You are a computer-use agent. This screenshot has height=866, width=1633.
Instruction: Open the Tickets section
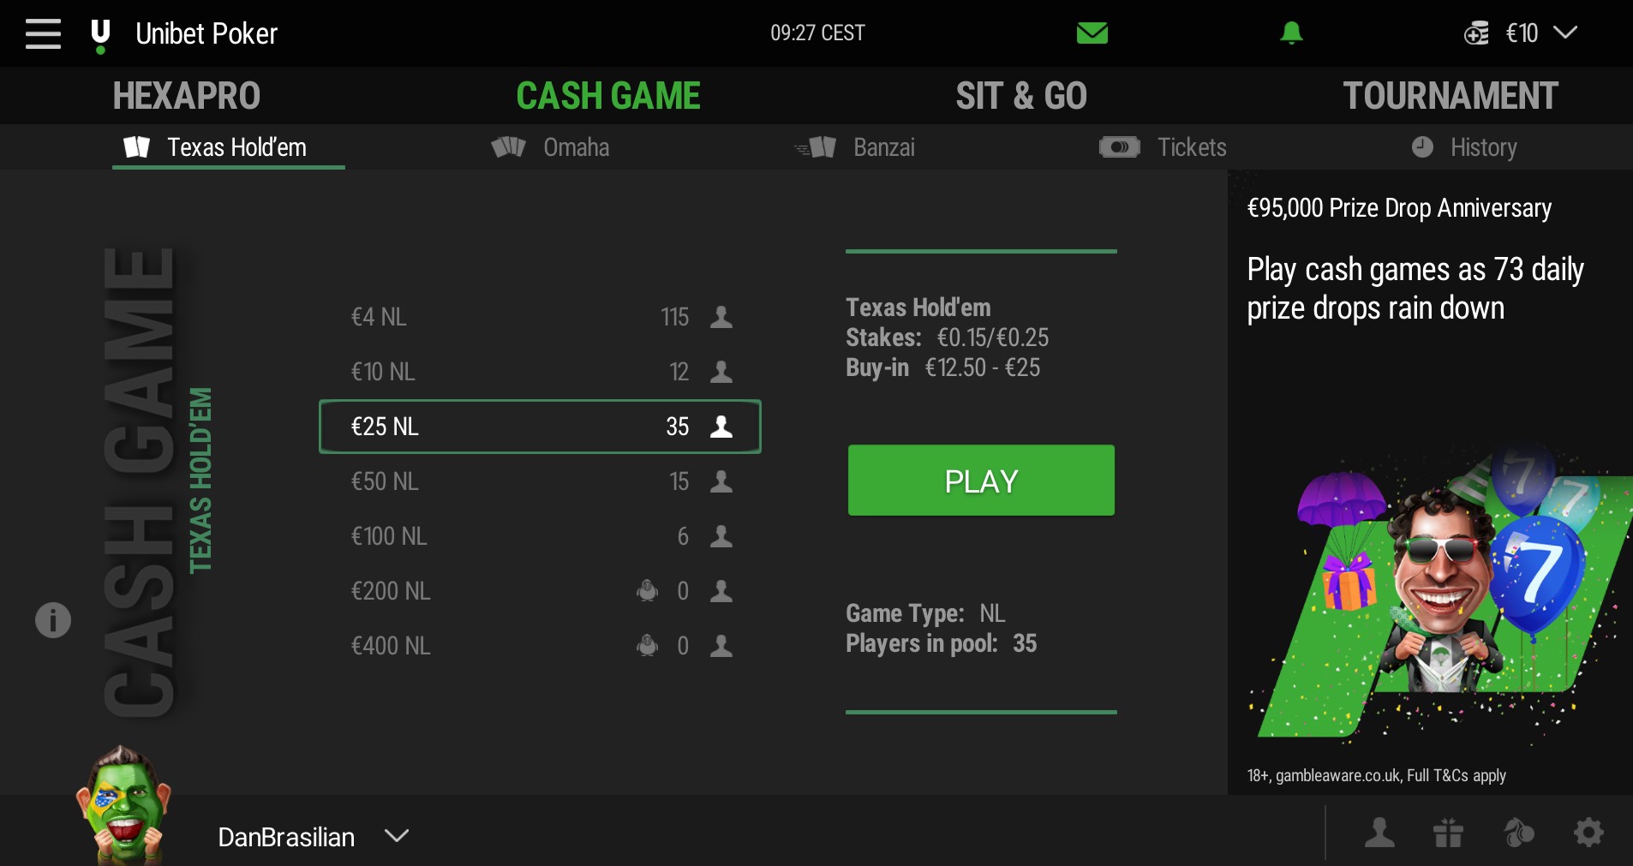pyautogui.click(x=1164, y=147)
